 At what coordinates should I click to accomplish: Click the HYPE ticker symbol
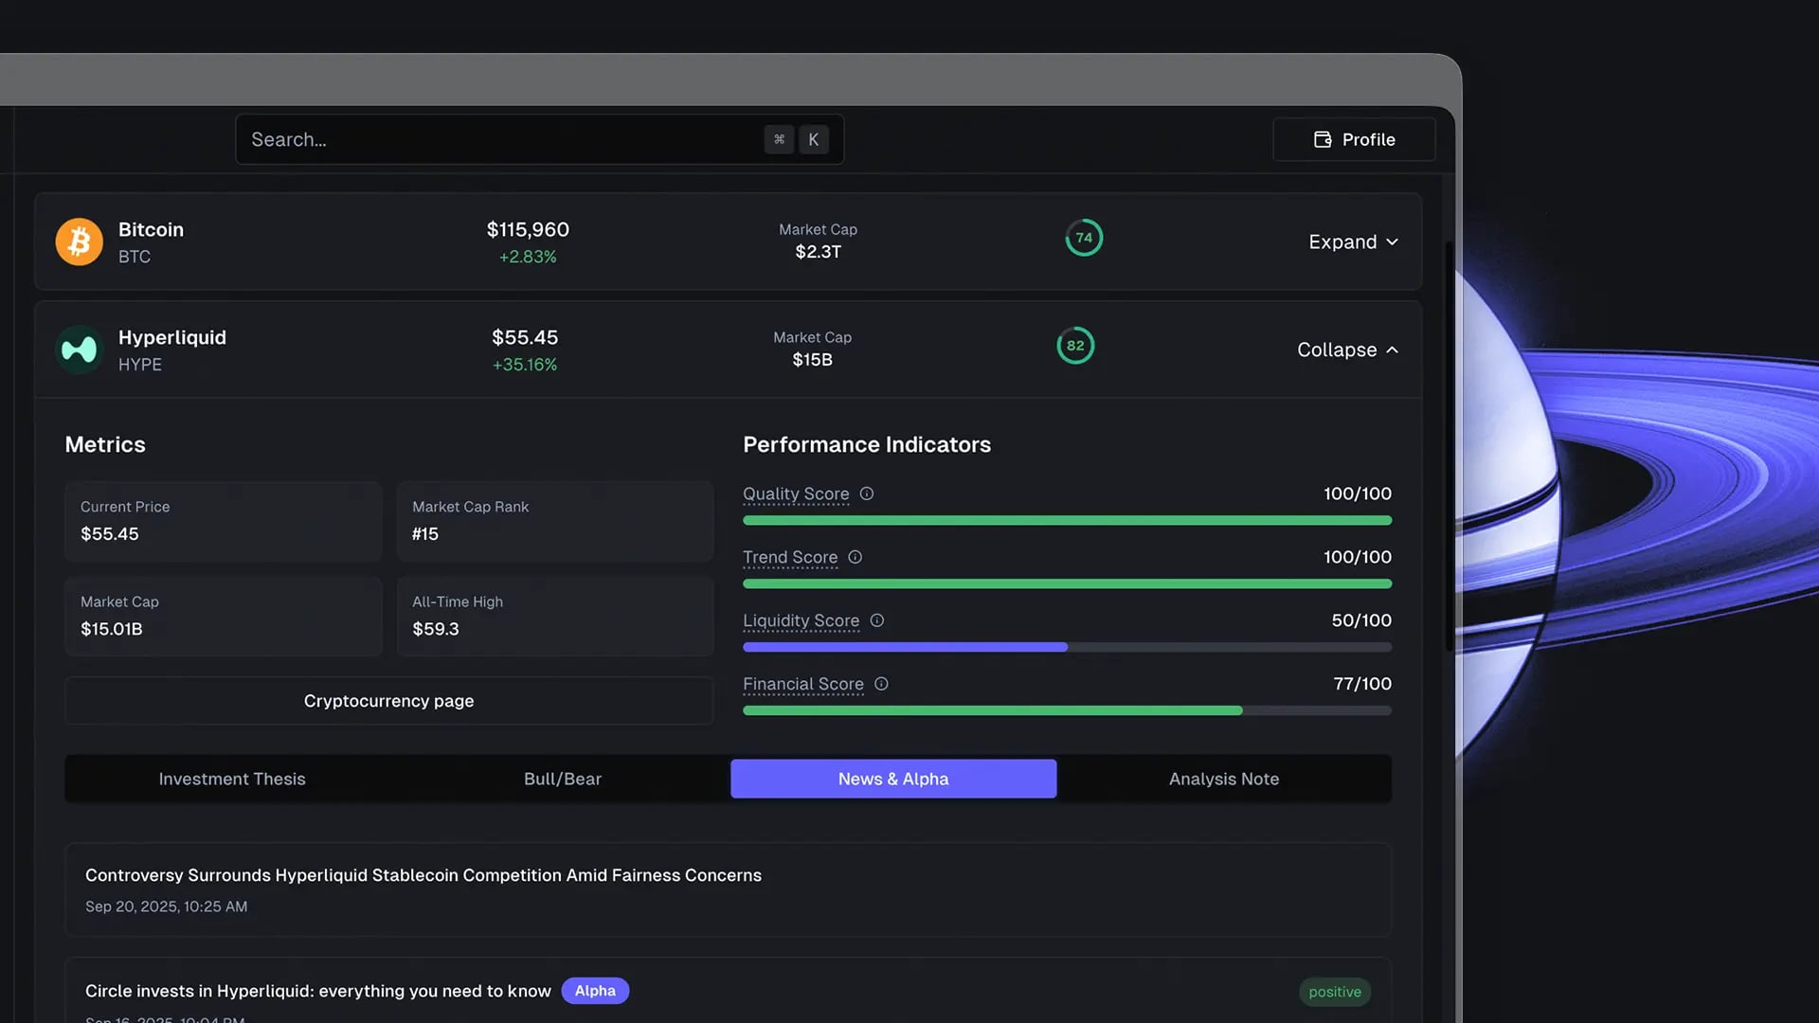click(140, 365)
